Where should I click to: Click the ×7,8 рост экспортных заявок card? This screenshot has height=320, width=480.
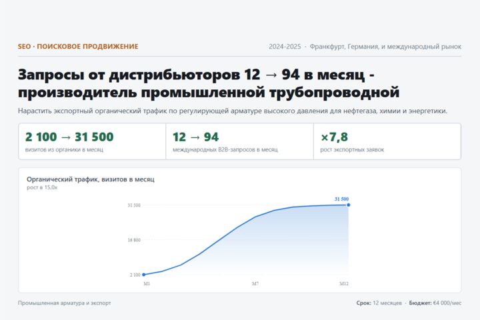(x=387, y=141)
